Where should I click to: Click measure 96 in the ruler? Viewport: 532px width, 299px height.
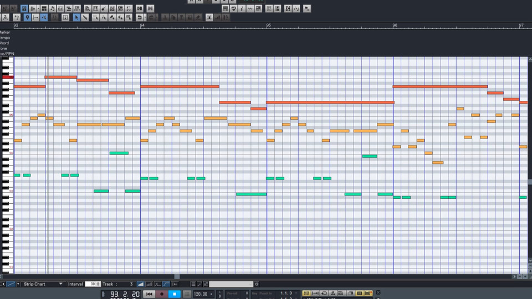click(395, 25)
